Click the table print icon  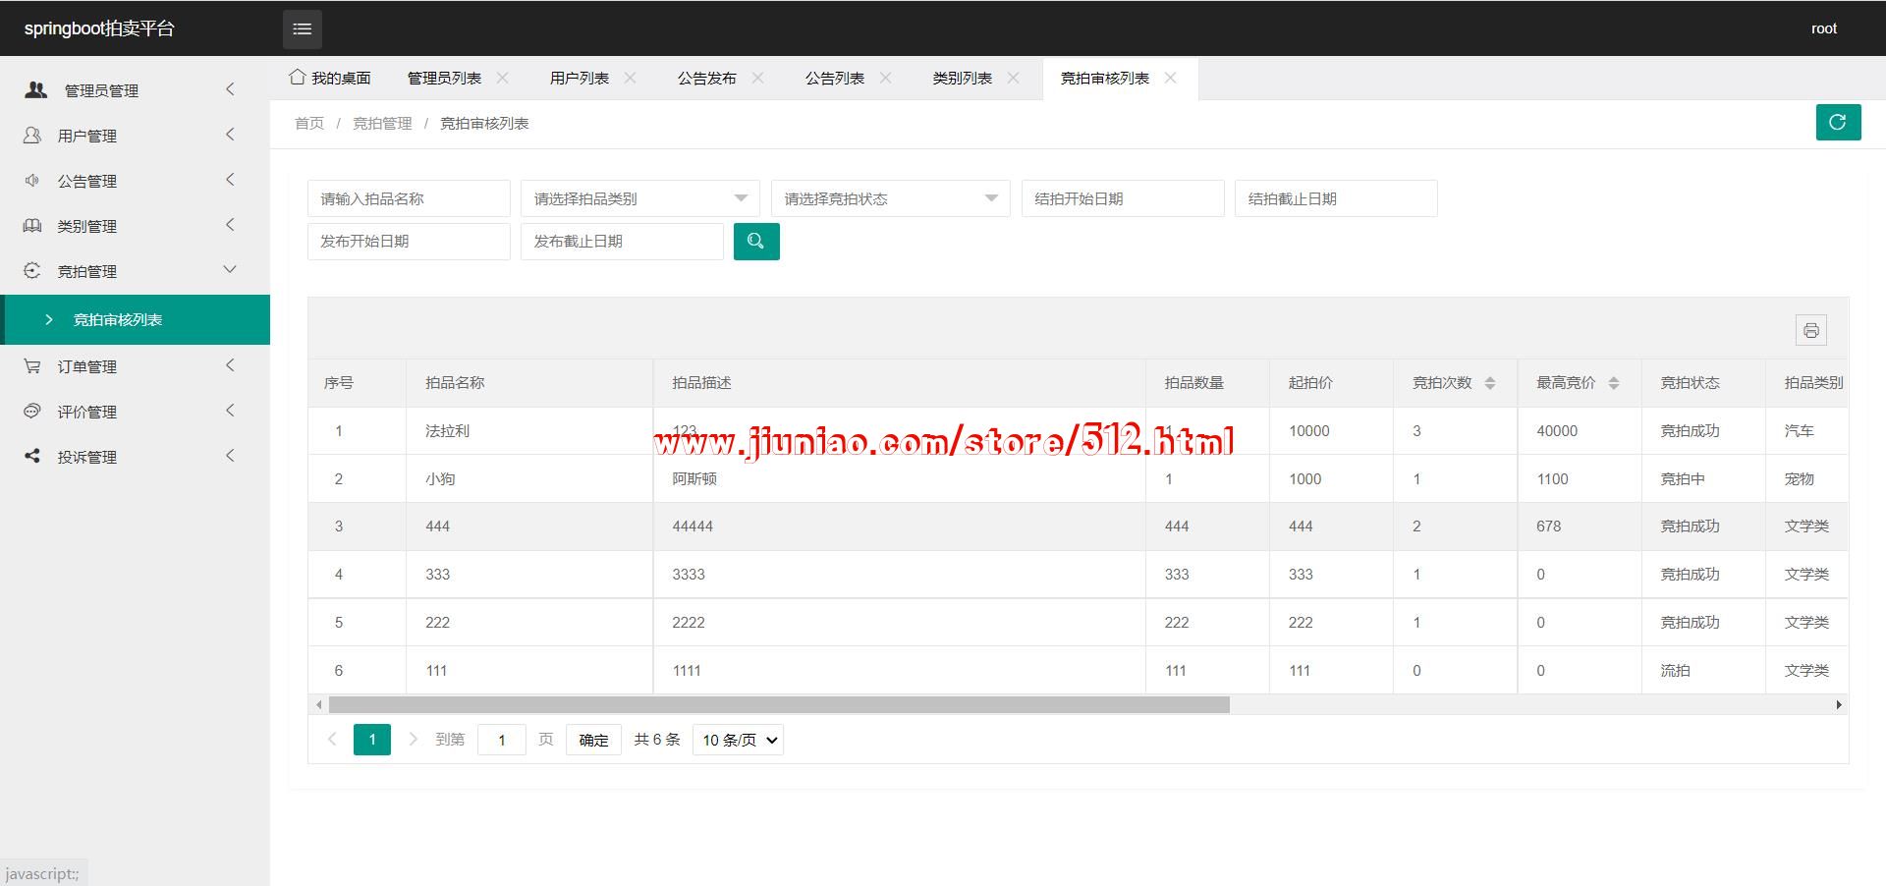[1810, 331]
